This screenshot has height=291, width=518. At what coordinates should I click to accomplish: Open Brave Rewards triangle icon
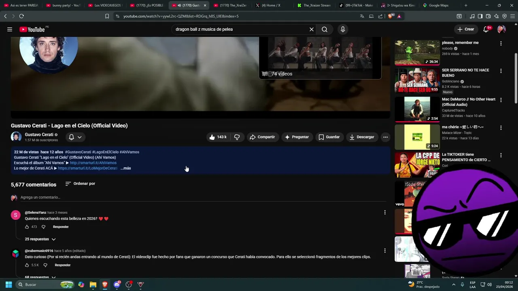coord(399,16)
